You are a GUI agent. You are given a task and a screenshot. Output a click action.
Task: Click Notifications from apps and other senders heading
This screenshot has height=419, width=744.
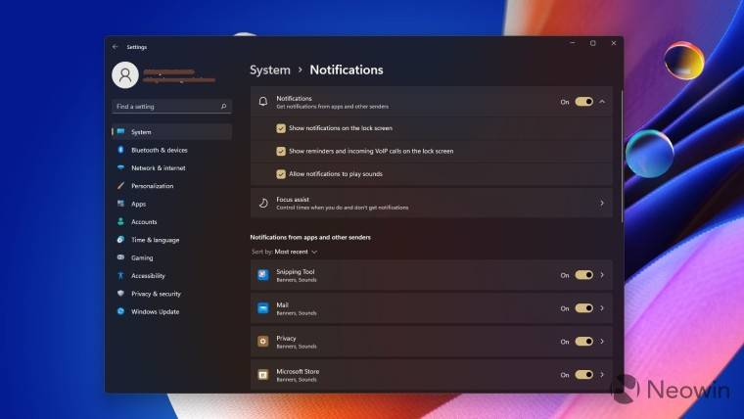pos(310,237)
